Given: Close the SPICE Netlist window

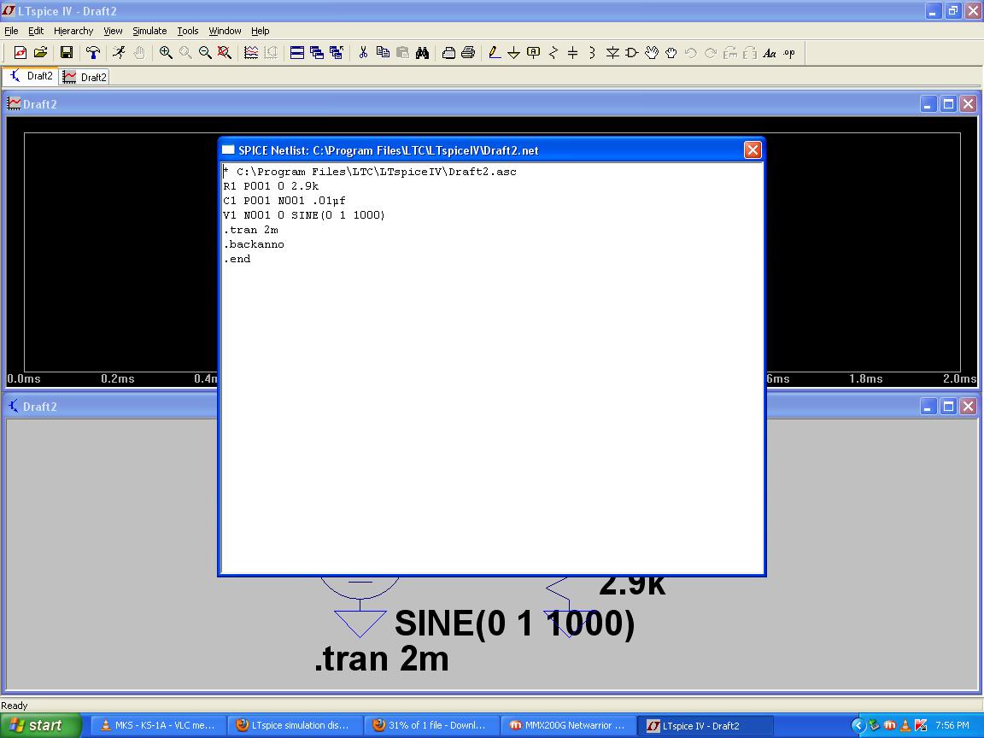Looking at the screenshot, I should point(753,150).
